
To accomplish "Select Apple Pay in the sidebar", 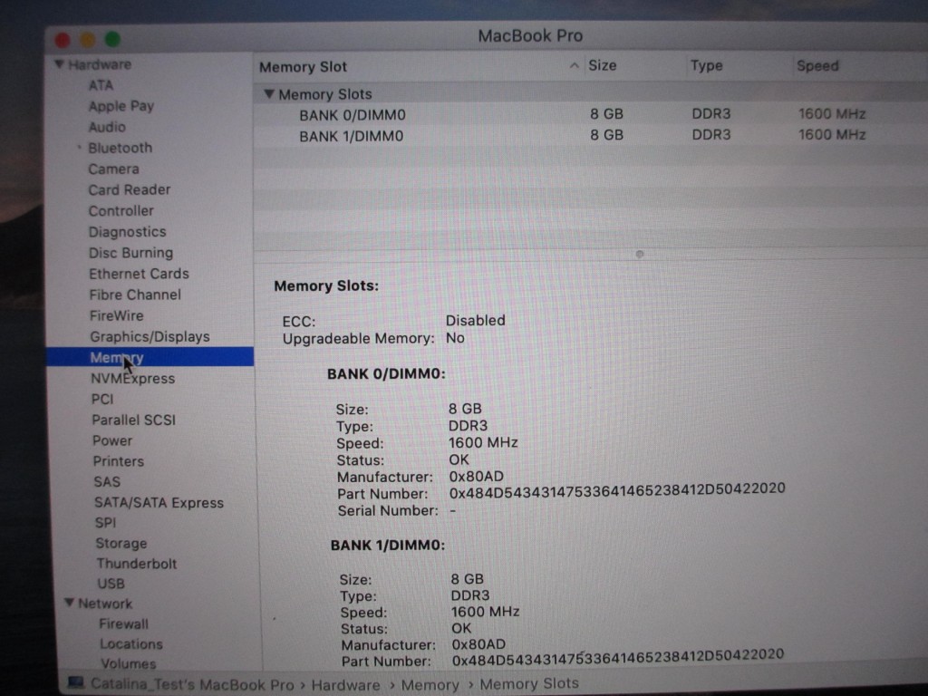I will [121, 106].
